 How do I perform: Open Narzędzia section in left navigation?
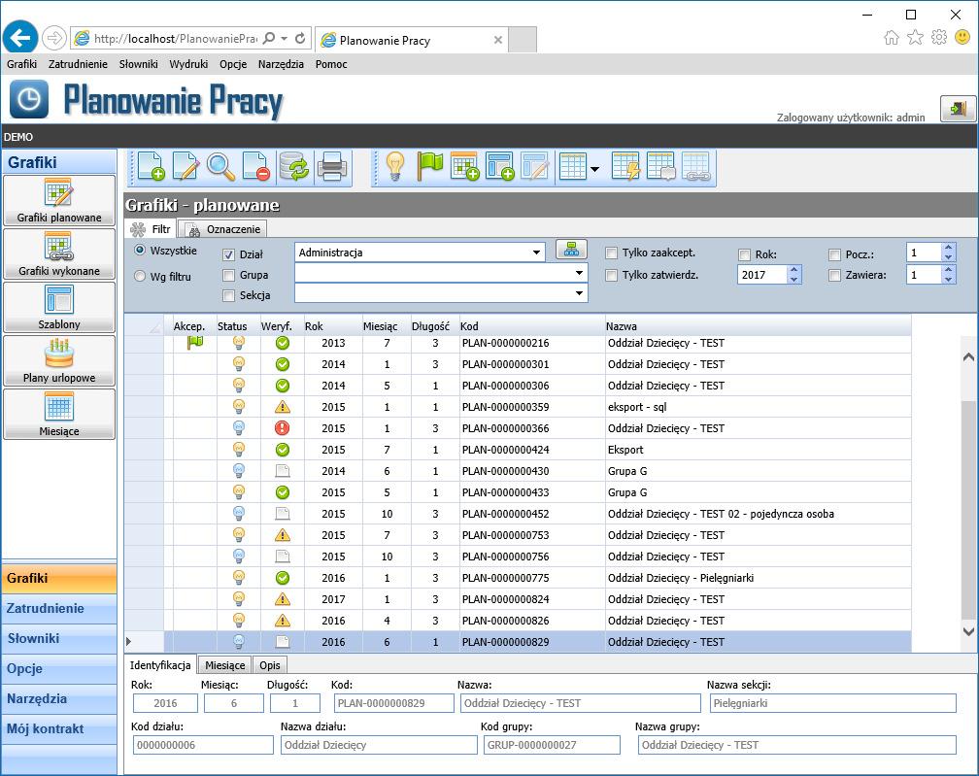59,699
